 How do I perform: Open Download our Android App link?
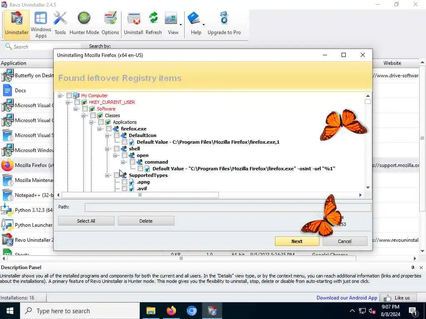(x=347, y=297)
